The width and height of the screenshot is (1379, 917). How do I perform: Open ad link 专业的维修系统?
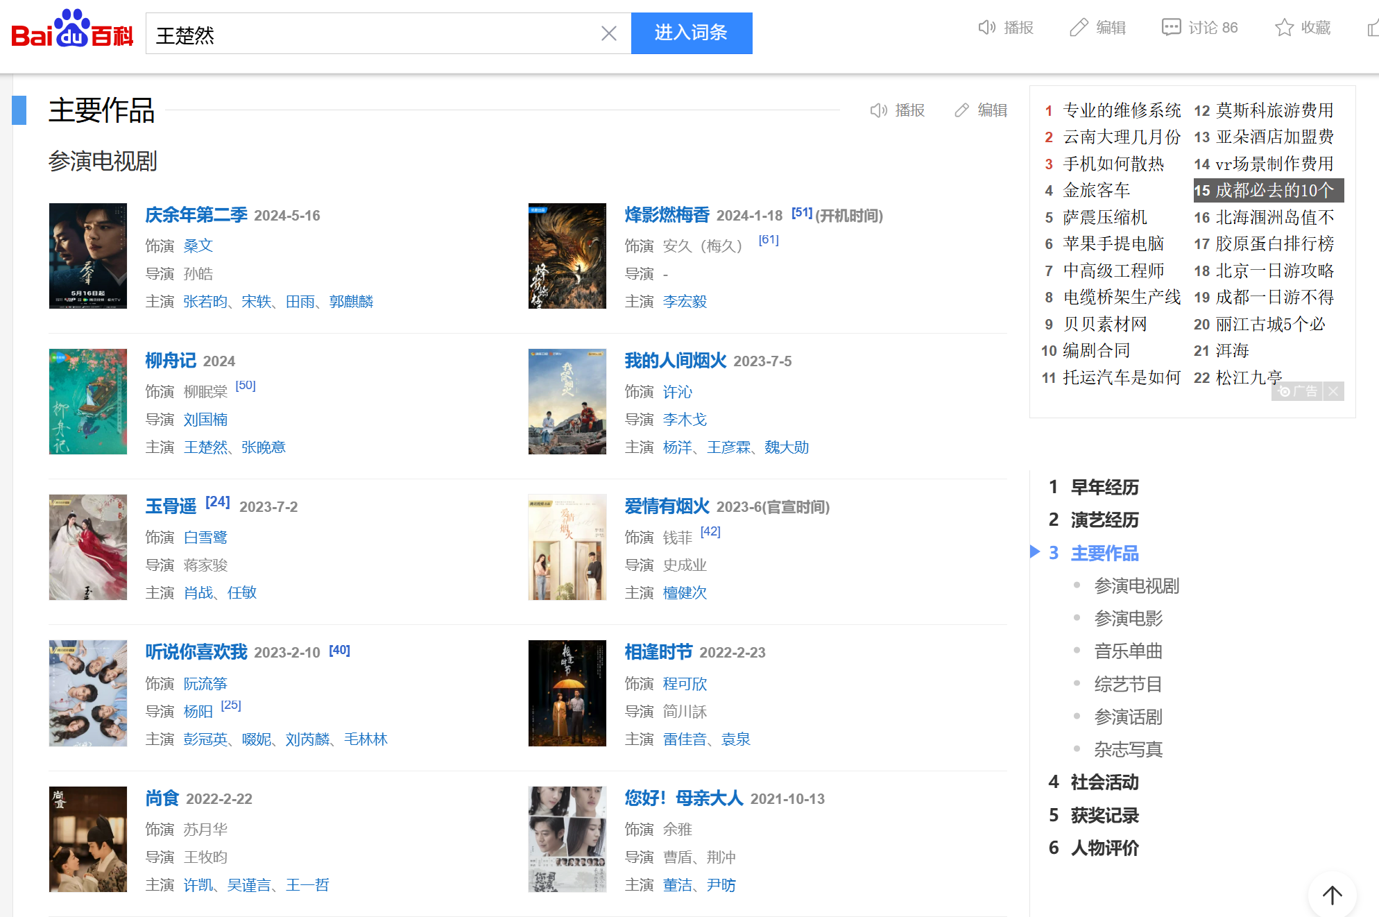(x=1122, y=110)
